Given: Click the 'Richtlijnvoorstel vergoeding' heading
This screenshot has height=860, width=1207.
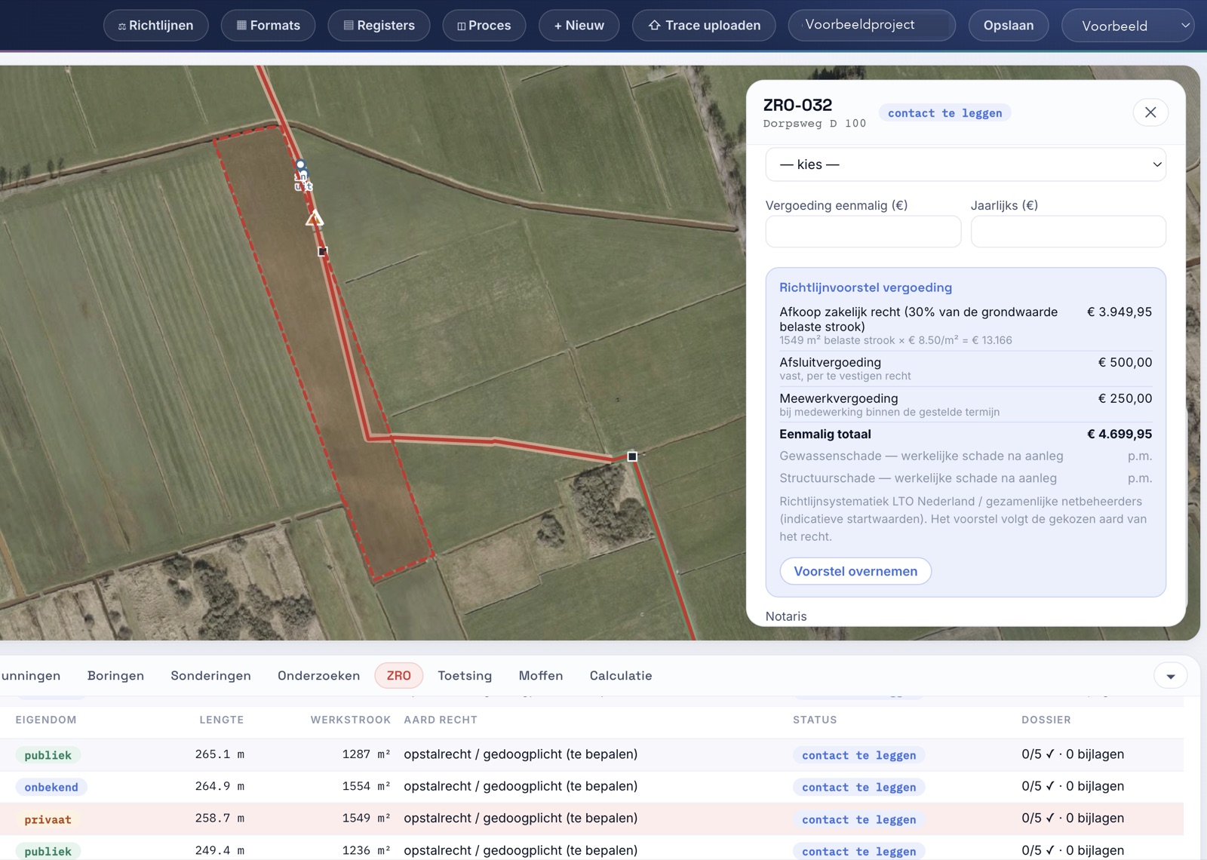Looking at the screenshot, I should [865, 287].
